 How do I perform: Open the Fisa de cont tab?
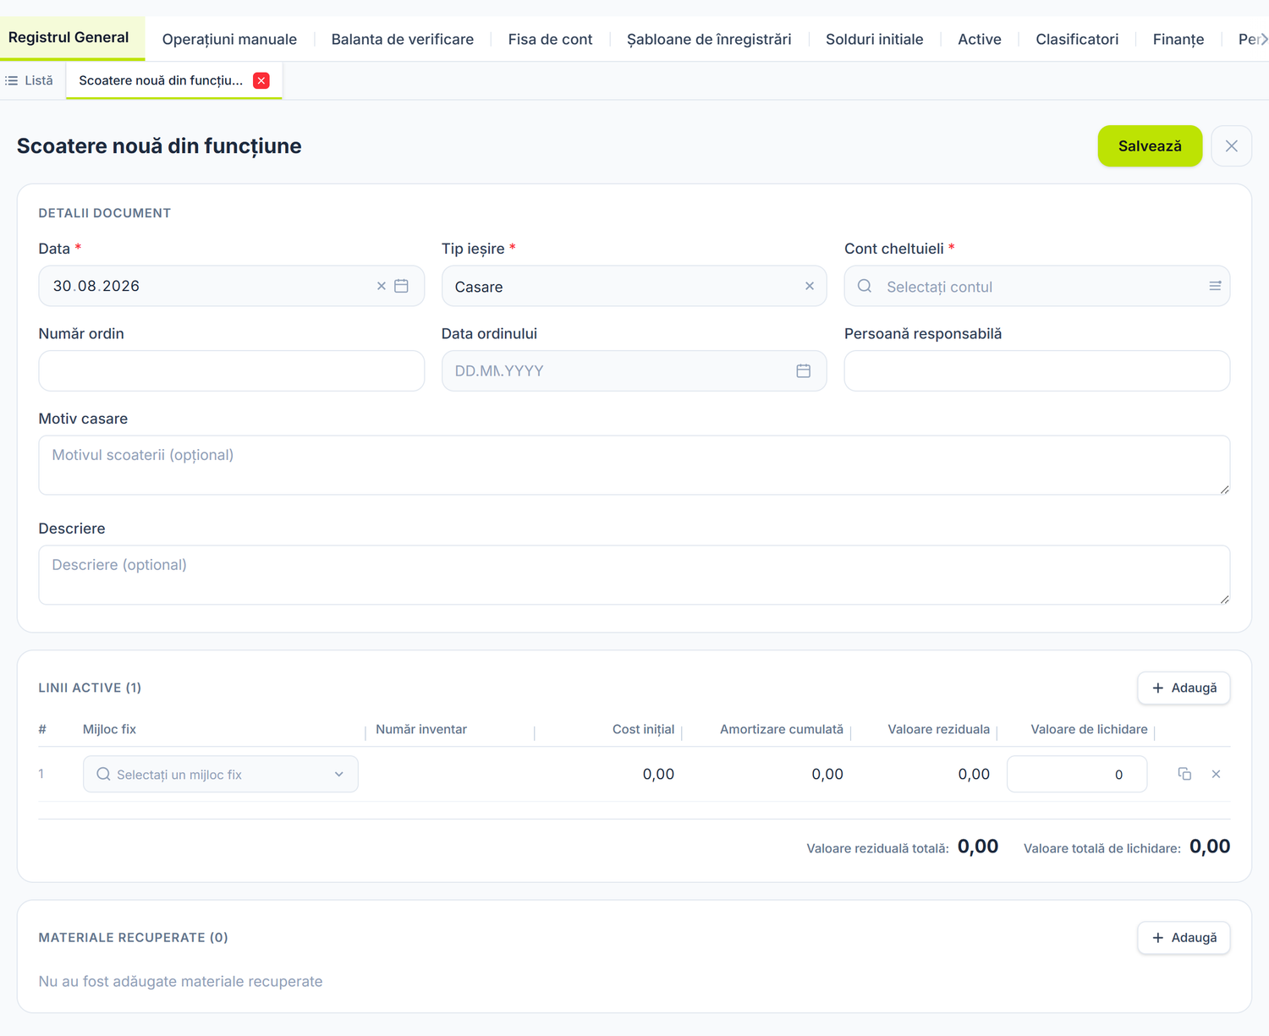550,39
